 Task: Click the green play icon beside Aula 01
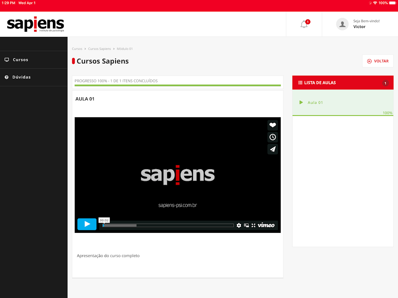[x=301, y=102]
